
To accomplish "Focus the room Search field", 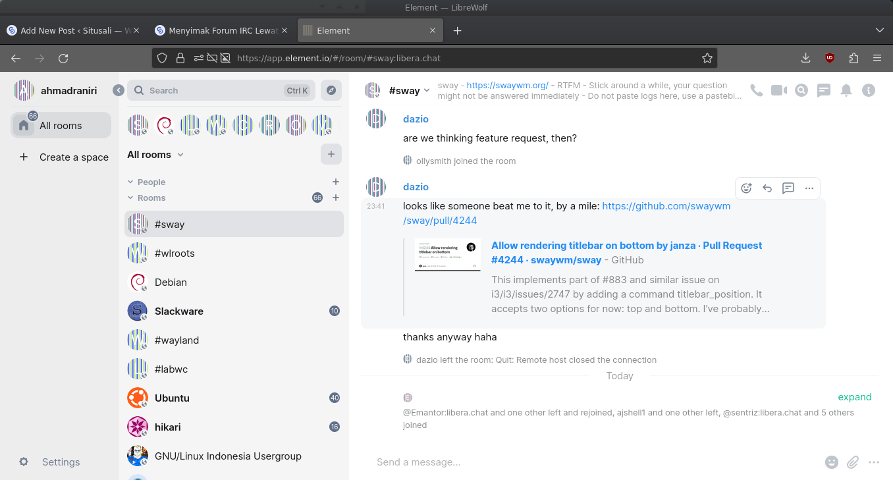I will point(221,90).
